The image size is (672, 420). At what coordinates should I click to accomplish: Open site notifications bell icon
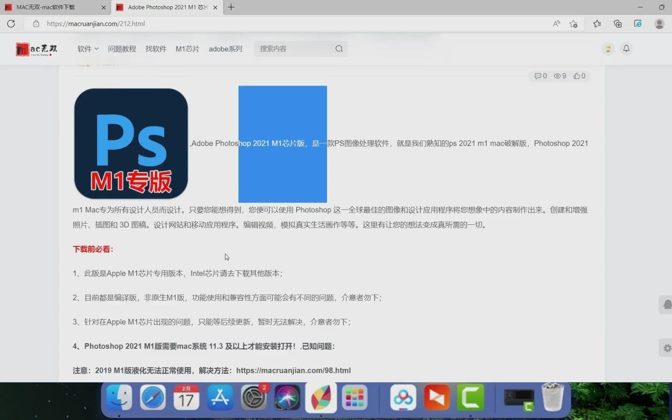point(626,49)
